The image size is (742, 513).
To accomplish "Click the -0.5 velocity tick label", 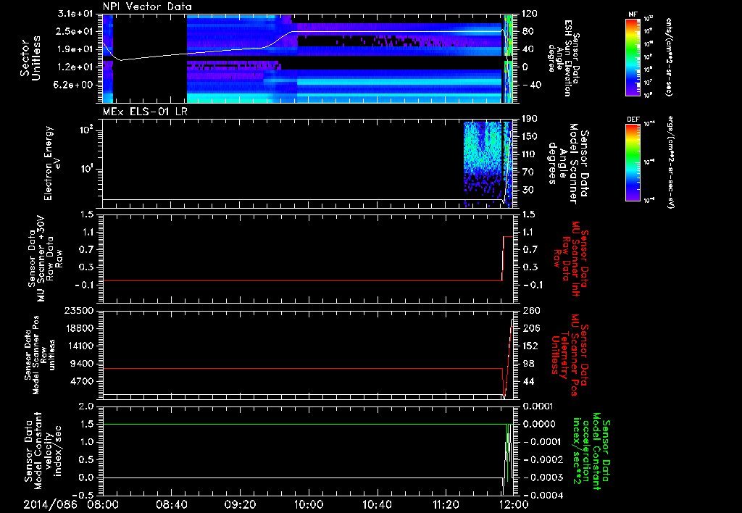I will (x=83, y=496).
